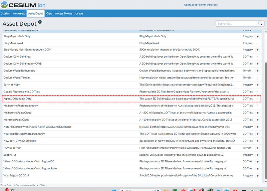The width and height of the screenshot is (267, 191).
Task: Select the Japan 3D Building Data row name
Action: [x=17, y=98]
